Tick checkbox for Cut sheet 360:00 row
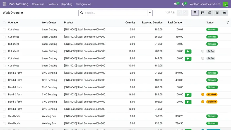 (x=4, y=37)
